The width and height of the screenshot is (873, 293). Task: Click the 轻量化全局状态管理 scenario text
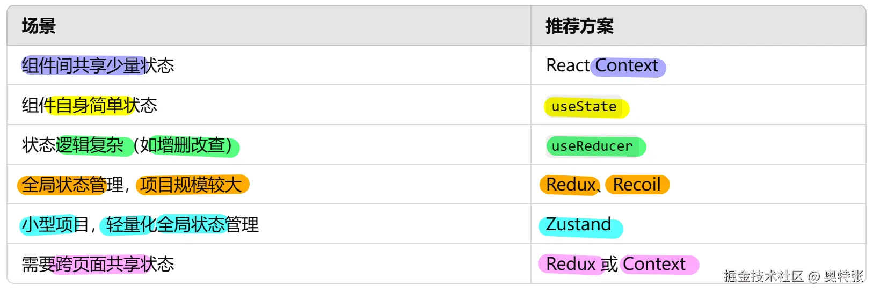click(x=181, y=224)
